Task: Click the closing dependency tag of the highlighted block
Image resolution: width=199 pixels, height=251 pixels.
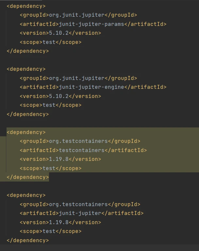Action: point(27,177)
